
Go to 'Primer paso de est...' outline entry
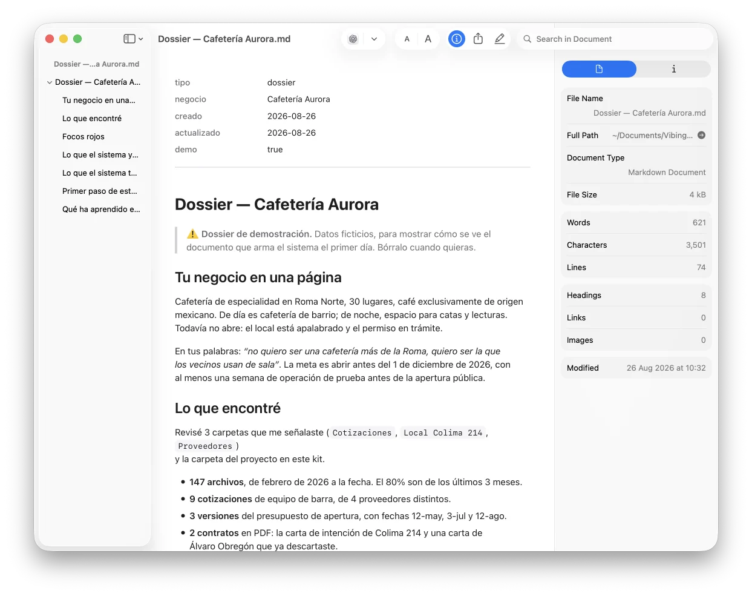pyautogui.click(x=100, y=191)
